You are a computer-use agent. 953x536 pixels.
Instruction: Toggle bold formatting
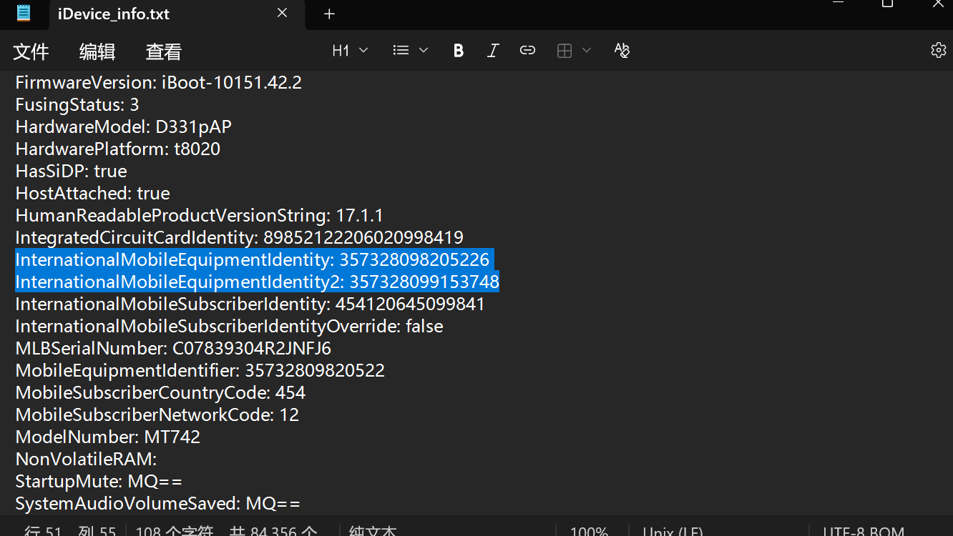tap(459, 50)
